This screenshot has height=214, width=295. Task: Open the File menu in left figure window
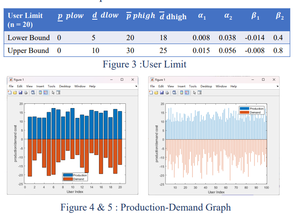tap(11, 86)
